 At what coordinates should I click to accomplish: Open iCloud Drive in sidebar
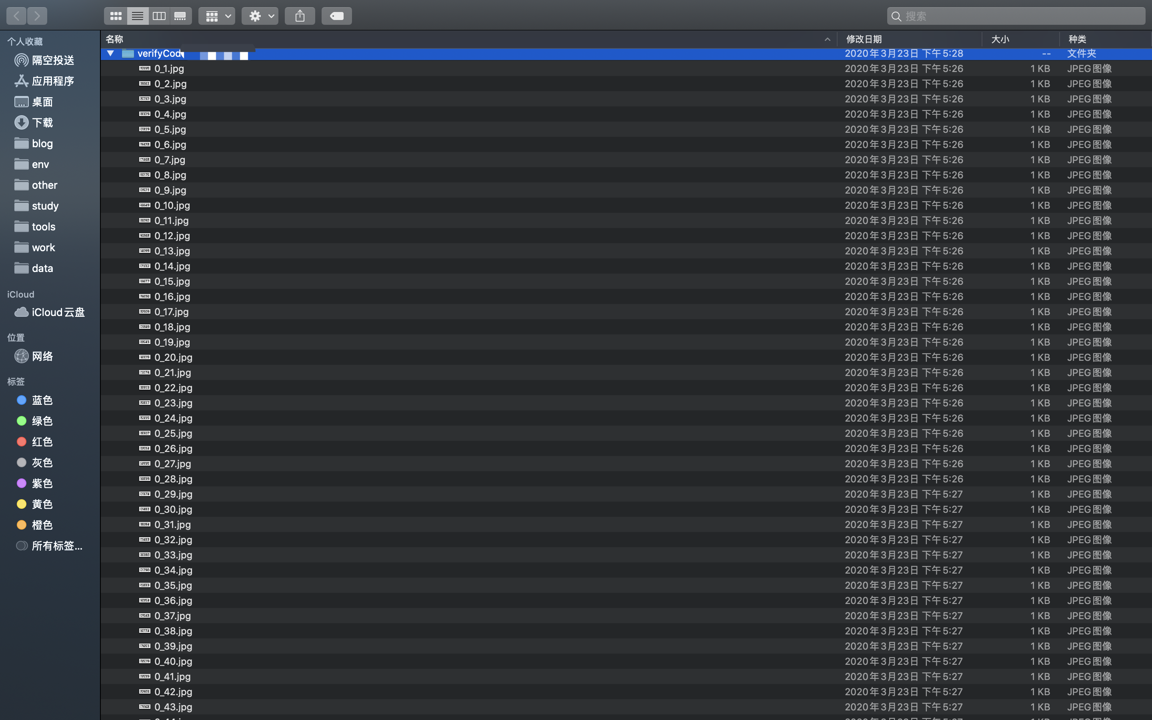click(x=58, y=312)
